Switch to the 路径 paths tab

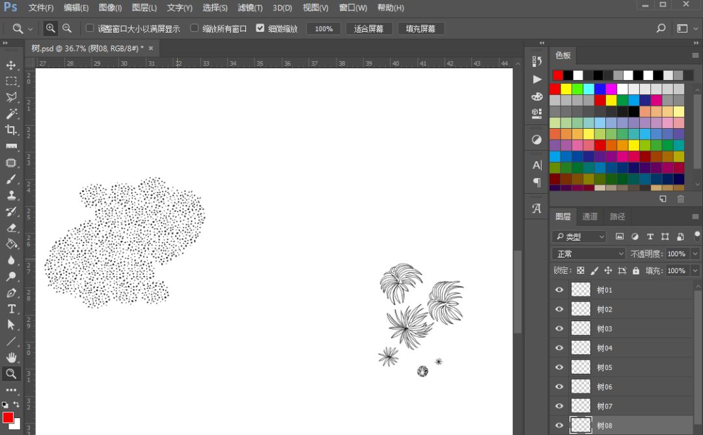coord(617,217)
